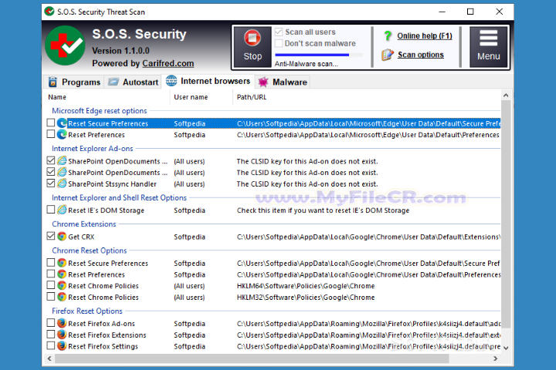Switch to the Autostart tab
The image size is (556, 370).
click(x=133, y=82)
